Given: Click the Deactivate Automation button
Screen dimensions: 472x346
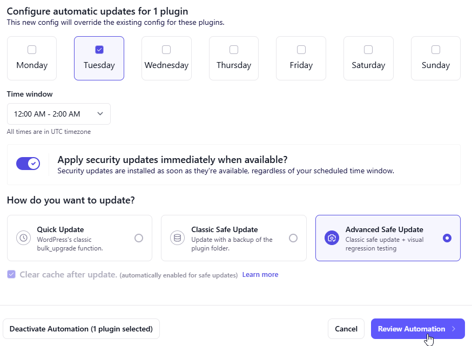Looking at the screenshot, I should click(x=81, y=329).
